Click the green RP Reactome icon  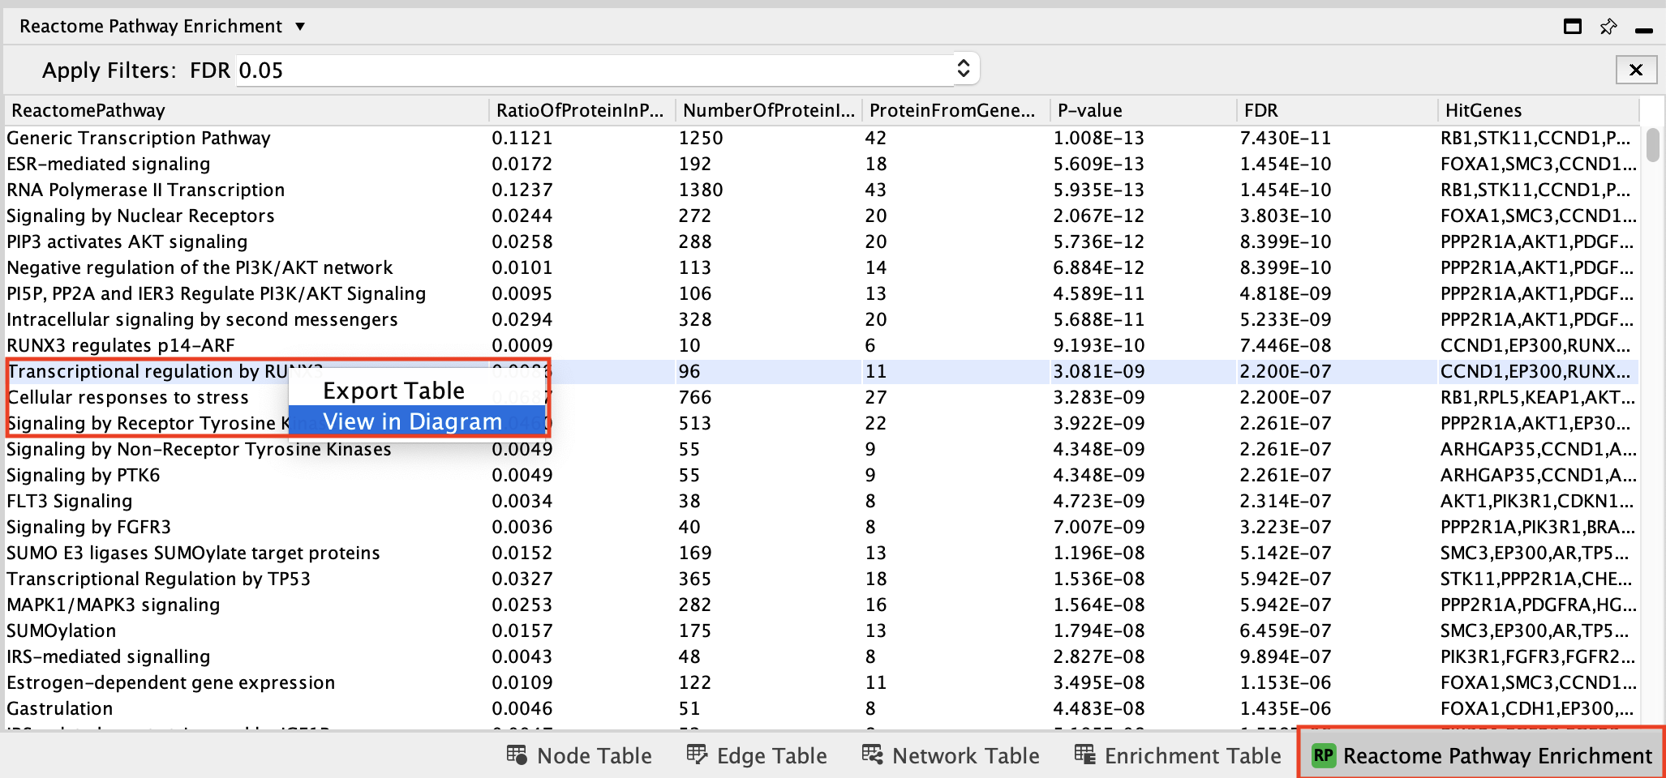1323,755
